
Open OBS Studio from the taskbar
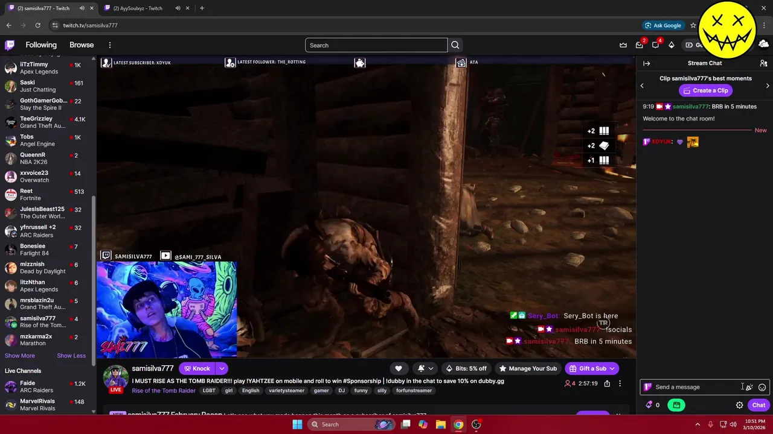[476, 424]
